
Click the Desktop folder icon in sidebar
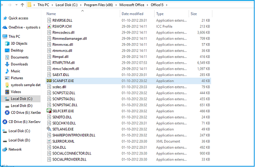click(7, 50)
